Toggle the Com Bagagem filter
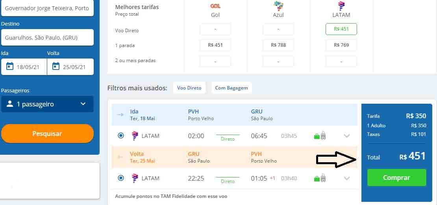The width and height of the screenshot is (437, 205). [231, 88]
